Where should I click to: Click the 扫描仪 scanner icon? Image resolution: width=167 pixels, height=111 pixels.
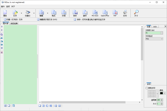[28, 13]
